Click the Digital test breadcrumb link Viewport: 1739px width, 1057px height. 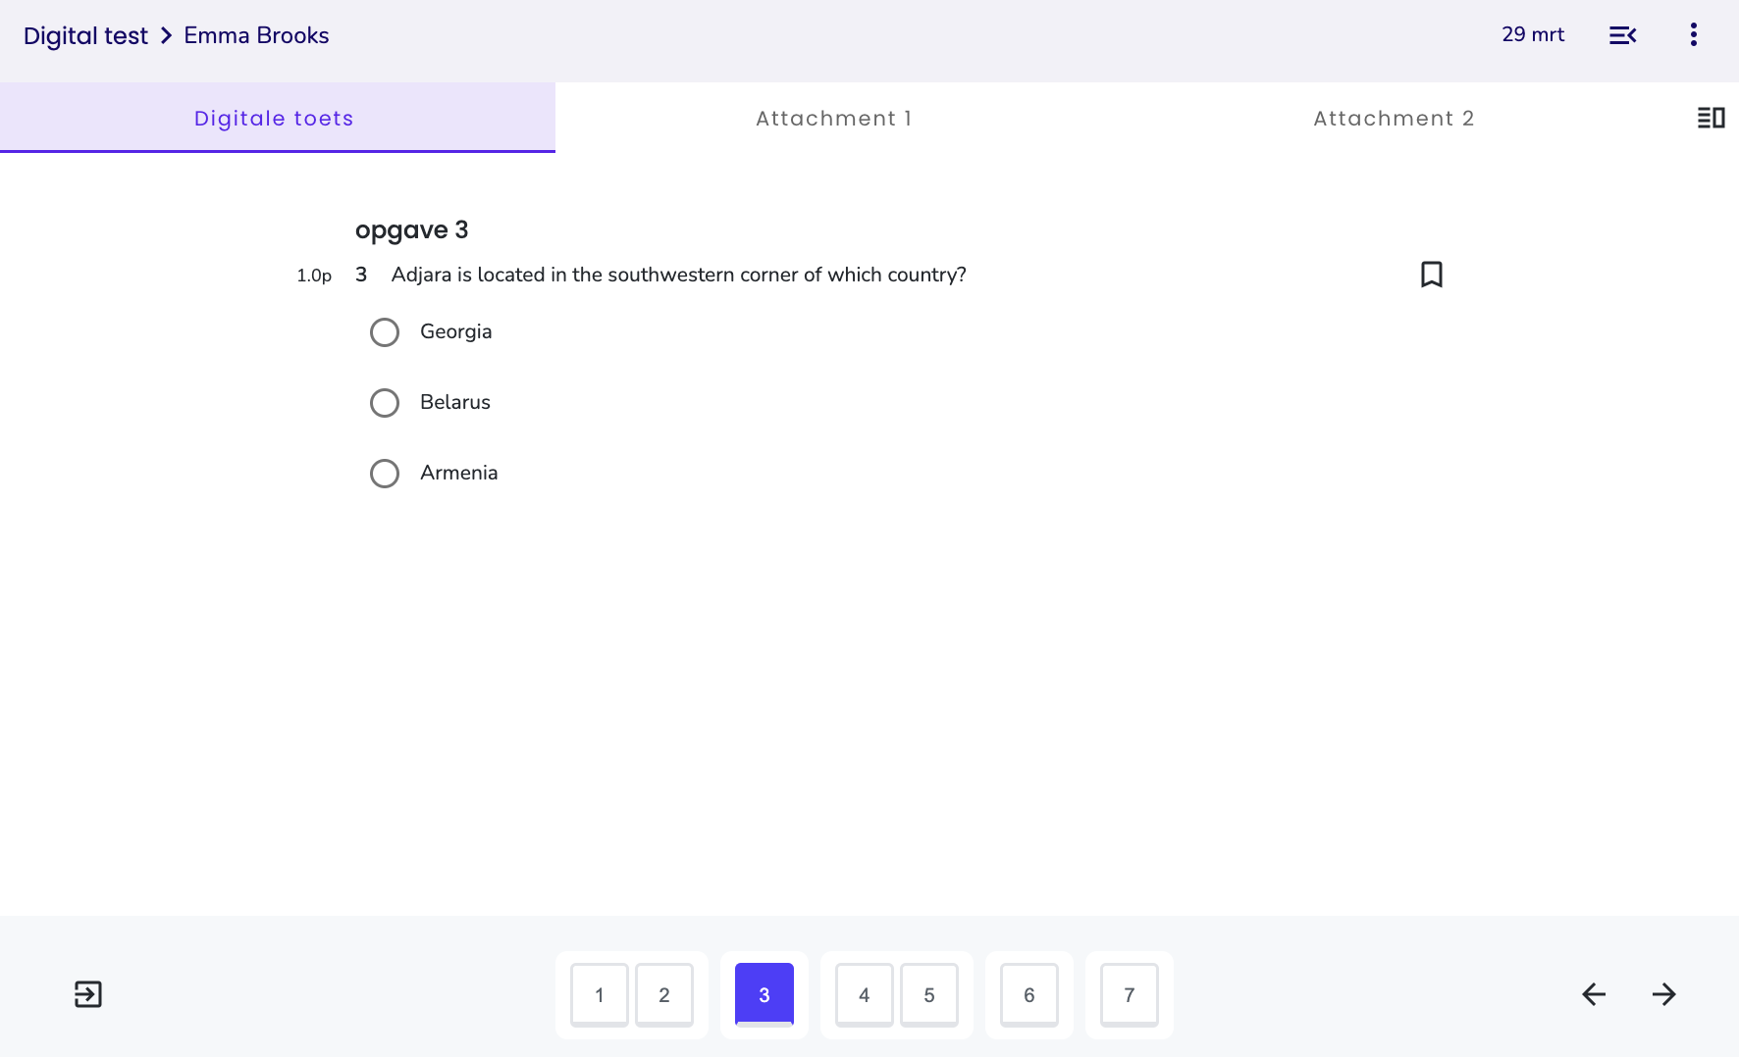click(x=85, y=35)
